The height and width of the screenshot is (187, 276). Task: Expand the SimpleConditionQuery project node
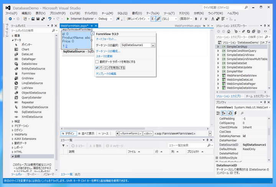point(218,51)
